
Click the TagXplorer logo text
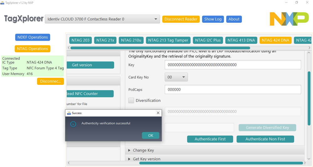click(24, 19)
